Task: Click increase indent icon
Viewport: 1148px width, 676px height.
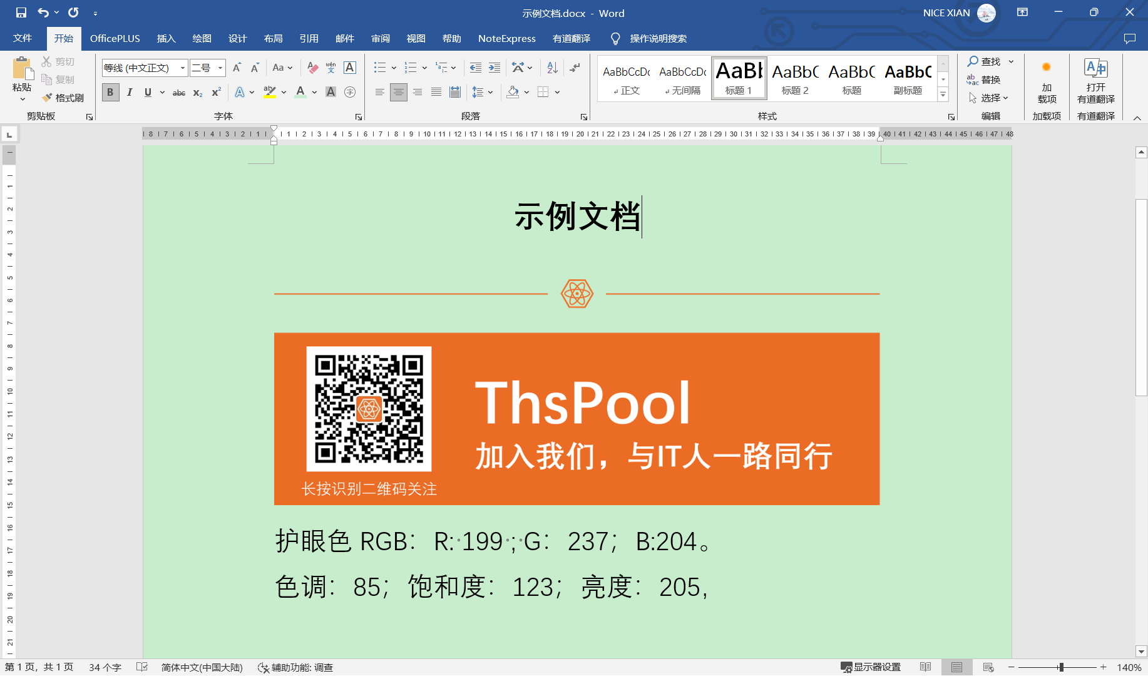Action: pyautogui.click(x=495, y=68)
